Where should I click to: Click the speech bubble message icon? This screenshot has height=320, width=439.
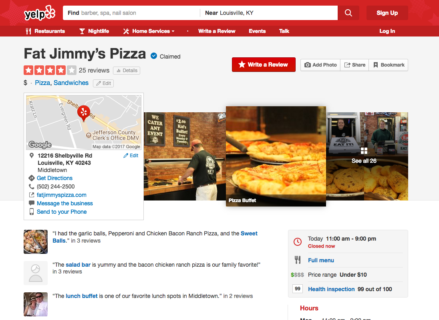pos(32,203)
